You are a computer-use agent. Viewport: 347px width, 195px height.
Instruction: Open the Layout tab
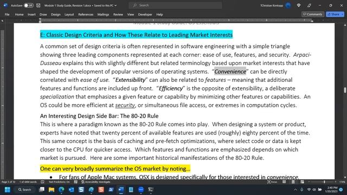[x=69, y=15]
